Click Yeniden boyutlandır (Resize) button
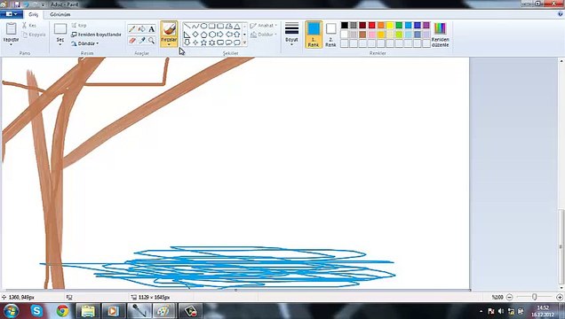 [96, 35]
